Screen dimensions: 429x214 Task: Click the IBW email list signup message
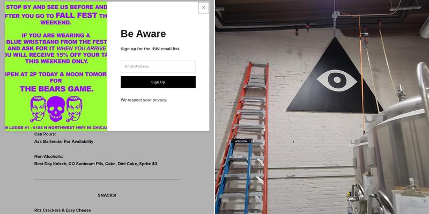click(x=150, y=49)
